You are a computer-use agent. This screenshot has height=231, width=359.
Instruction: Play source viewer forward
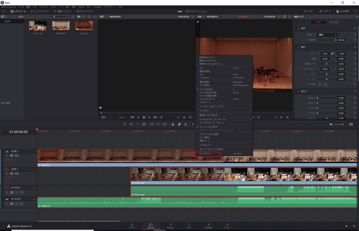tap(150, 117)
